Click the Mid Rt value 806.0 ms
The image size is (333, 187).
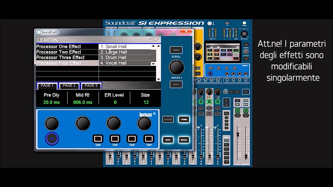(83, 102)
